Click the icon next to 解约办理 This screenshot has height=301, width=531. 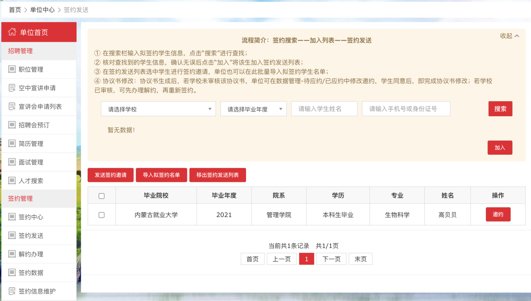point(12,254)
